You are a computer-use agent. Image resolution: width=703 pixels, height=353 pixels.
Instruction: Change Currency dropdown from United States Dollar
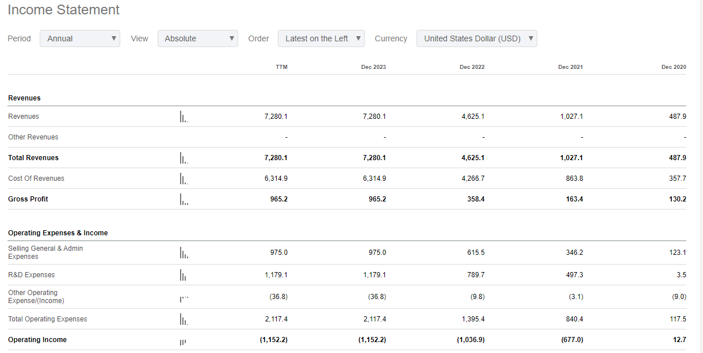click(476, 38)
